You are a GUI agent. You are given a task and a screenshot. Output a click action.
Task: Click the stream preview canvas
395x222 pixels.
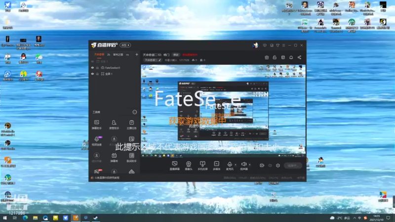[x=223, y=111]
